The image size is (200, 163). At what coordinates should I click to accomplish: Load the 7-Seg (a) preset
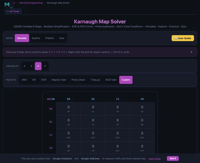(x=95, y=80)
